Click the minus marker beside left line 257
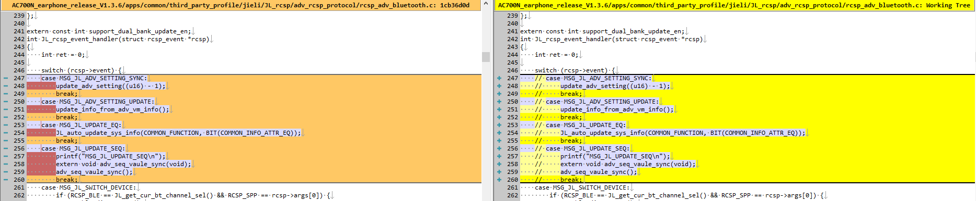Image resolution: width=976 pixels, height=201 pixels. click(6, 156)
